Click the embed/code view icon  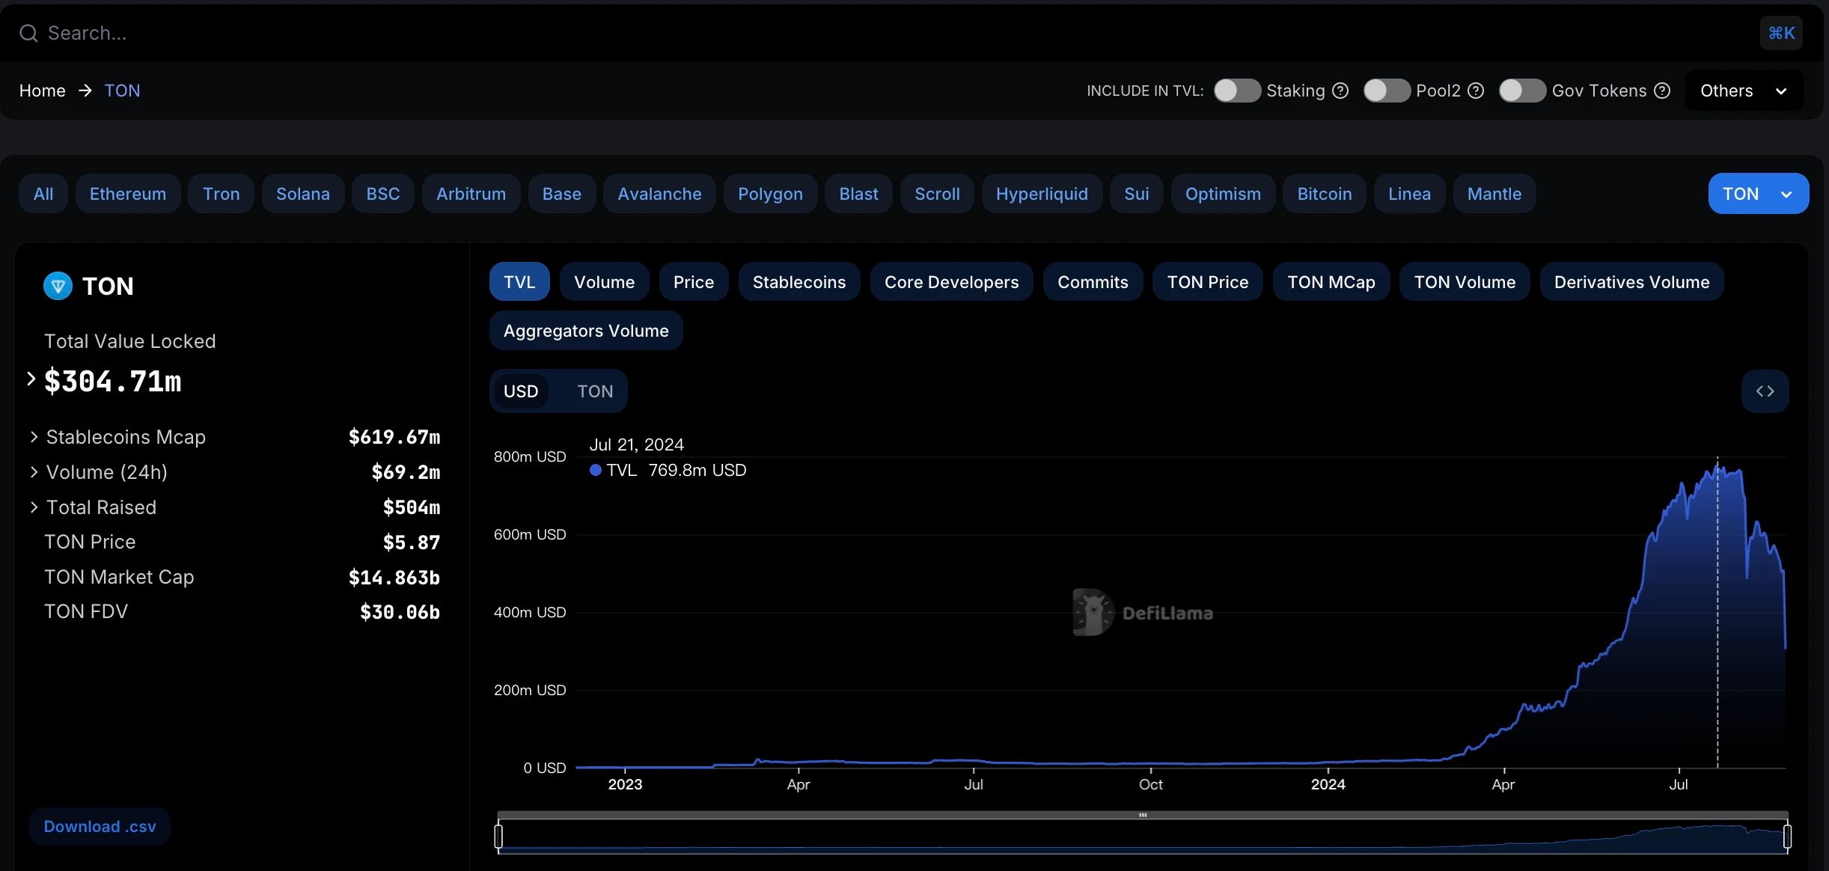pyautogui.click(x=1766, y=391)
